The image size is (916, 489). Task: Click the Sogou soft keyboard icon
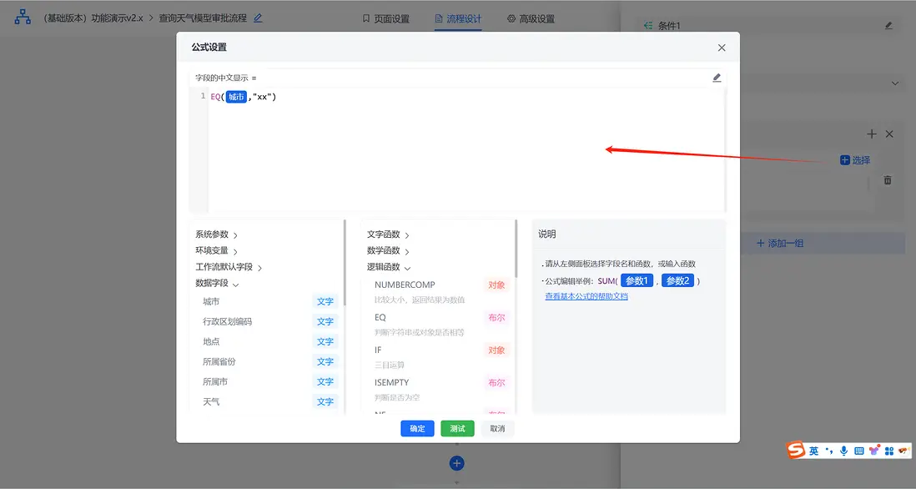tap(858, 451)
